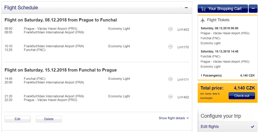Click Lufthansa logo beside flight LH1403

click(x=170, y=29)
